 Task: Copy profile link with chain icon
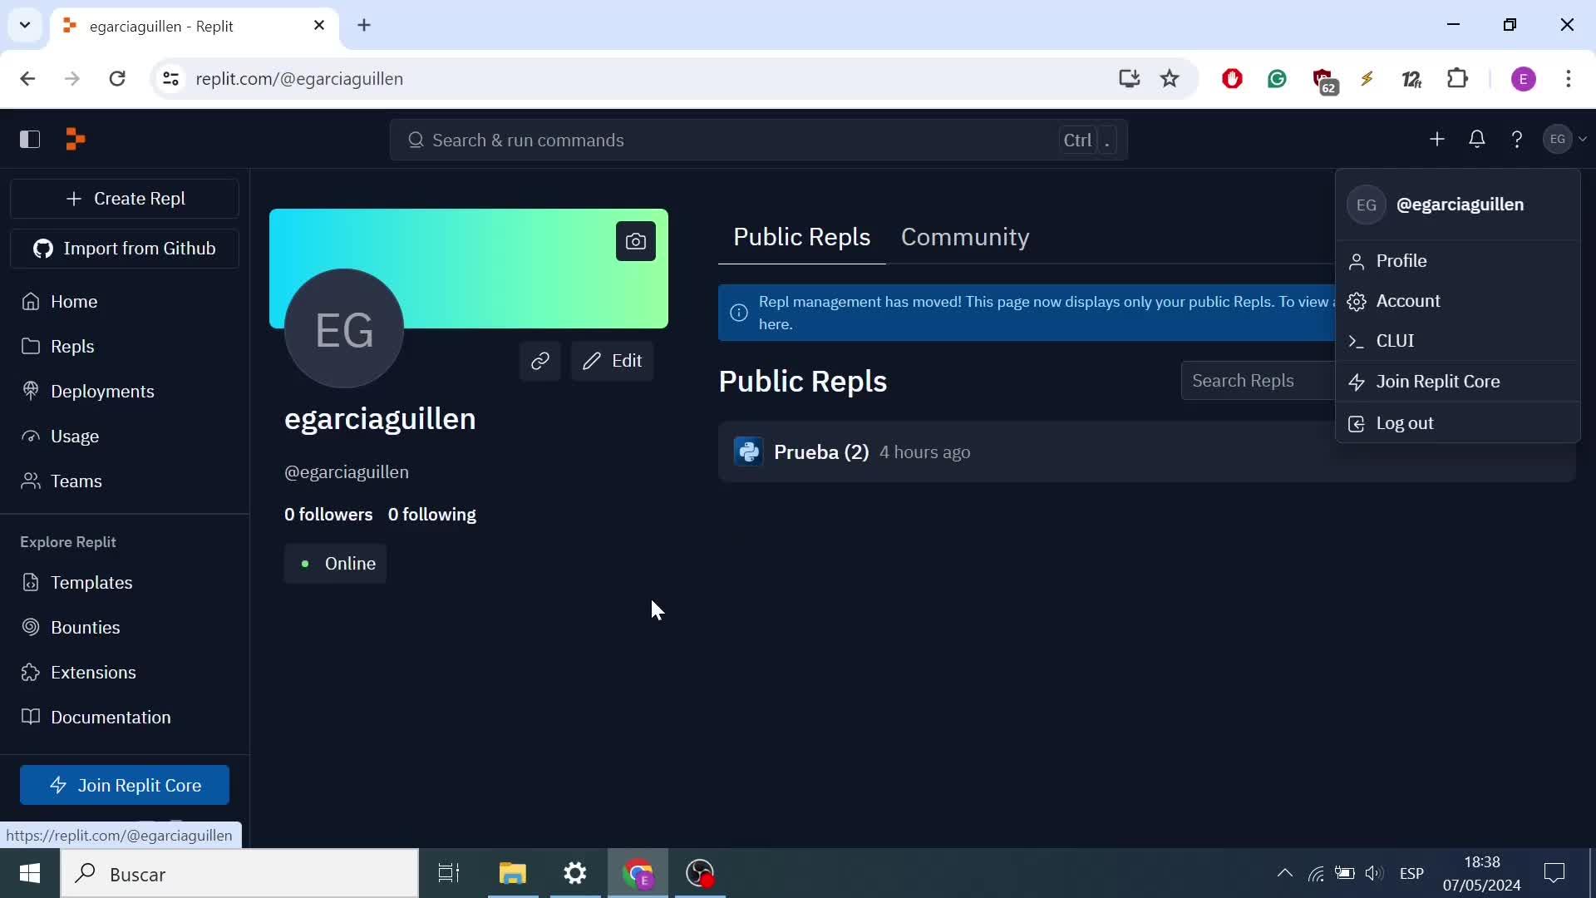point(539,361)
